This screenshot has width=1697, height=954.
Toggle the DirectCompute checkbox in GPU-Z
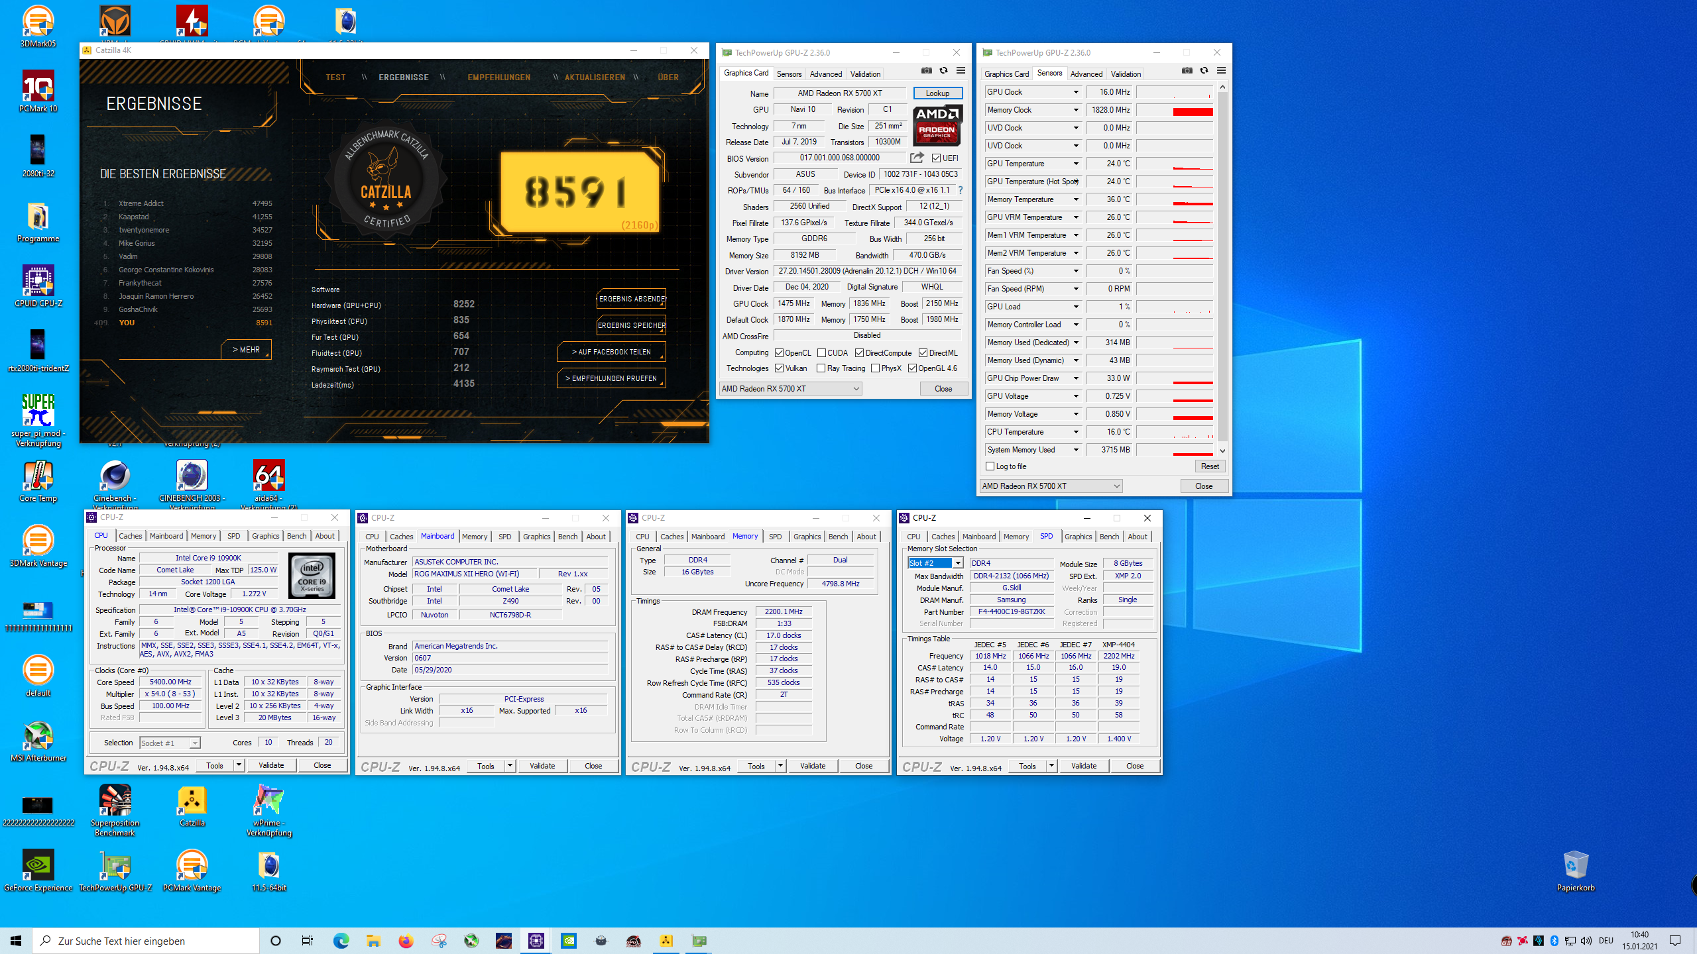[860, 353]
